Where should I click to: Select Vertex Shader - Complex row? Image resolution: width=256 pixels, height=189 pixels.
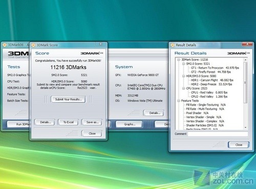[205, 121]
